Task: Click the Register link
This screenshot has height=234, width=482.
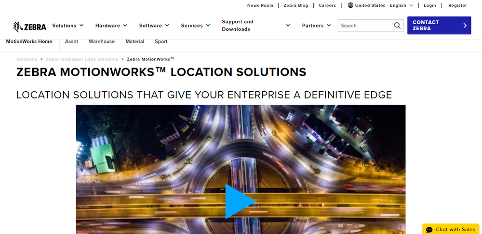Action: (x=457, y=5)
